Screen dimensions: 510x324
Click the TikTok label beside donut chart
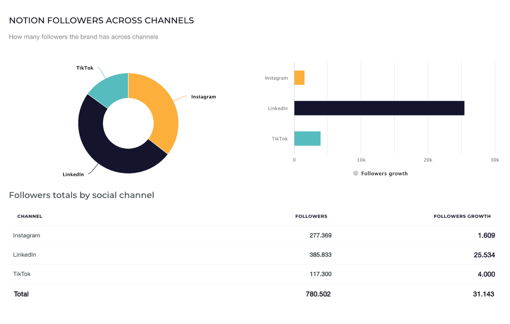[85, 68]
